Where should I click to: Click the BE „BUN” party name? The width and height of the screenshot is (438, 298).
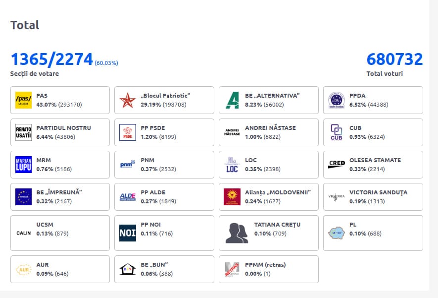tap(154, 265)
